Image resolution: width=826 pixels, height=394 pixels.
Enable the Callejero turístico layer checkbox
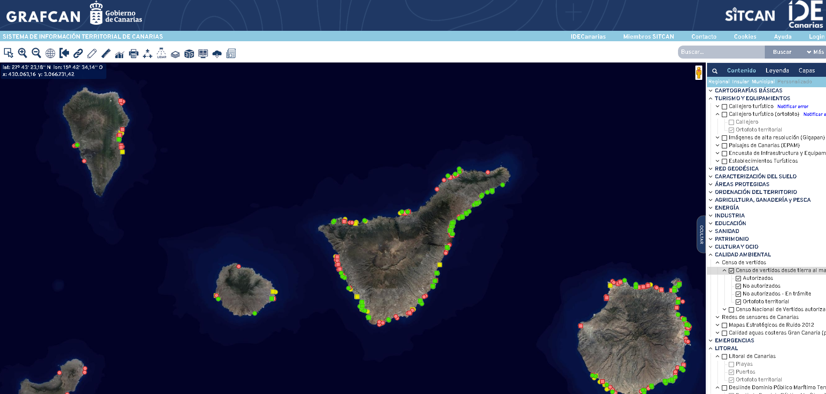[x=724, y=107]
